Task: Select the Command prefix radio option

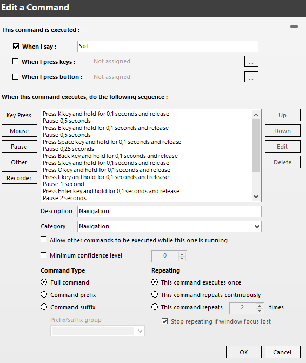Action: (44, 294)
